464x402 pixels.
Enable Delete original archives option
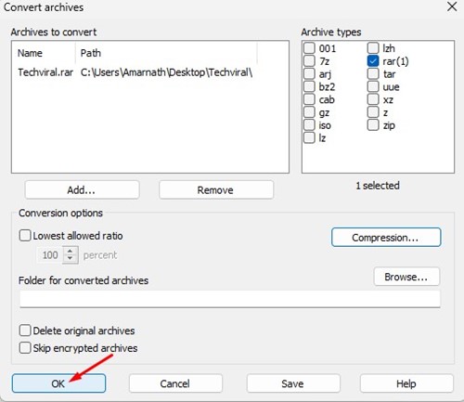click(25, 331)
